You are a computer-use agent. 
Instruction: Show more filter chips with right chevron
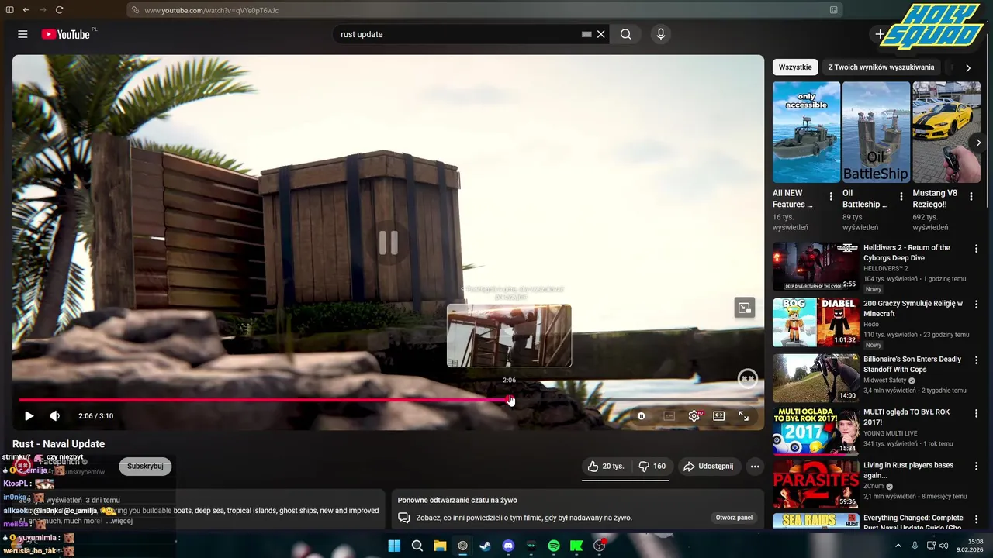[x=968, y=67]
